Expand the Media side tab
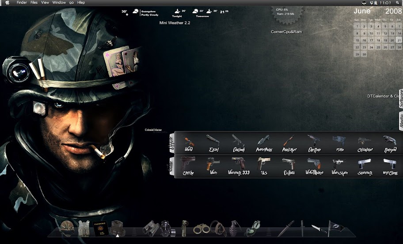The image size is (403, 244). tap(401, 121)
